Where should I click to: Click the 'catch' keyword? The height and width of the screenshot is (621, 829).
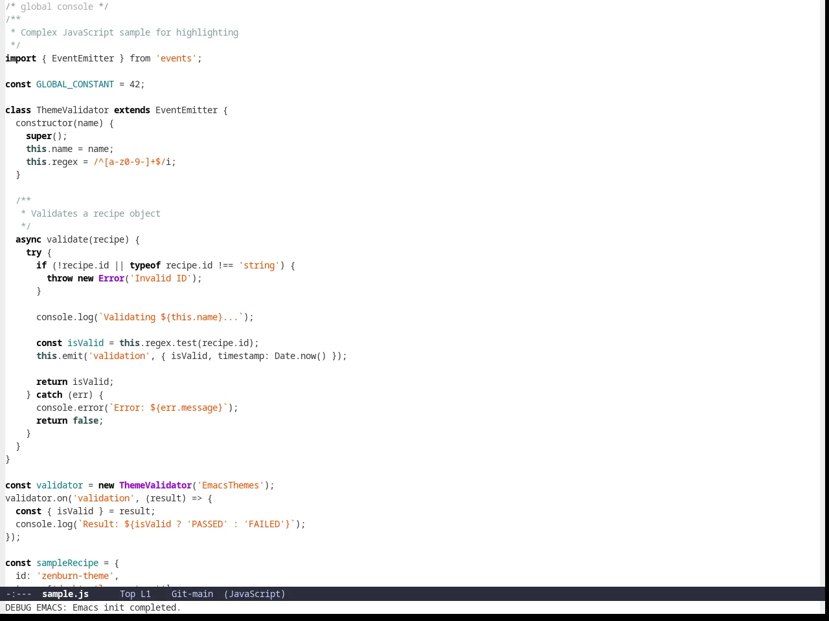[x=49, y=395]
